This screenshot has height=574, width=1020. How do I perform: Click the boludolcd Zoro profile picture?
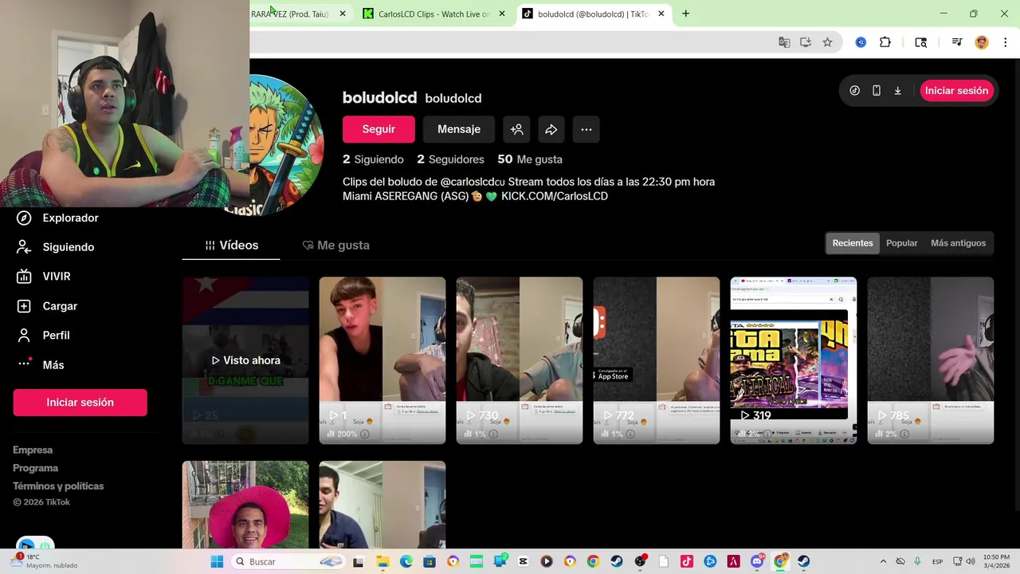click(287, 143)
